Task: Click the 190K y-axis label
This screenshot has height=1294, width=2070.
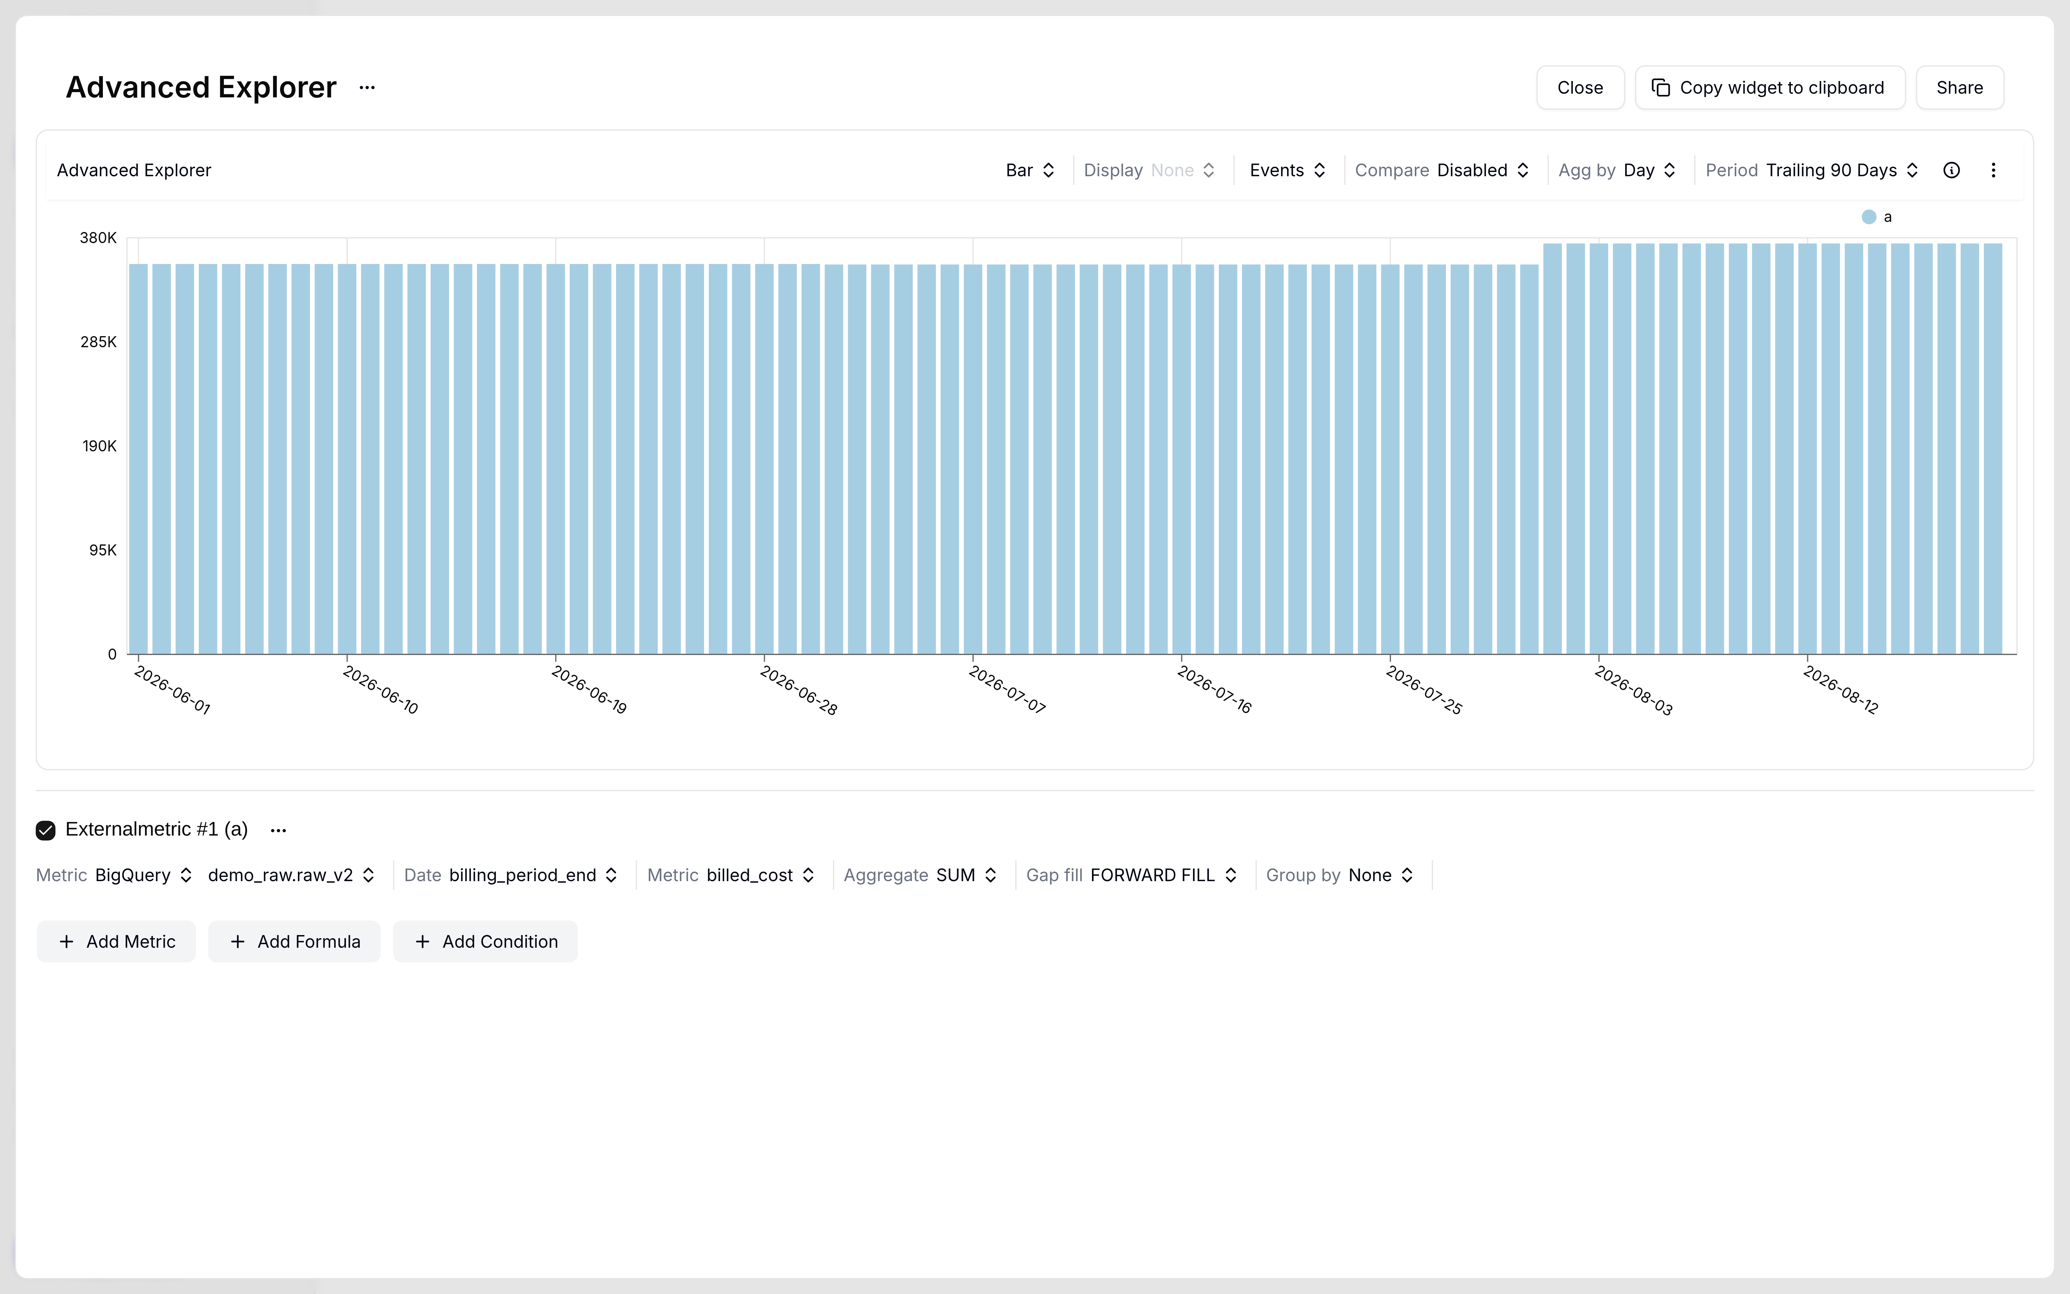Action: coord(99,446)
